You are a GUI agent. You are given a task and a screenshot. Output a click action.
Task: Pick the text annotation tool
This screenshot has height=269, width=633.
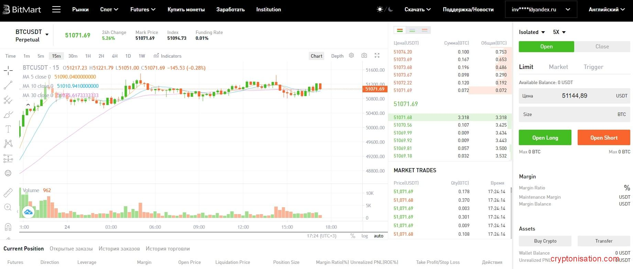pos(8,129)
